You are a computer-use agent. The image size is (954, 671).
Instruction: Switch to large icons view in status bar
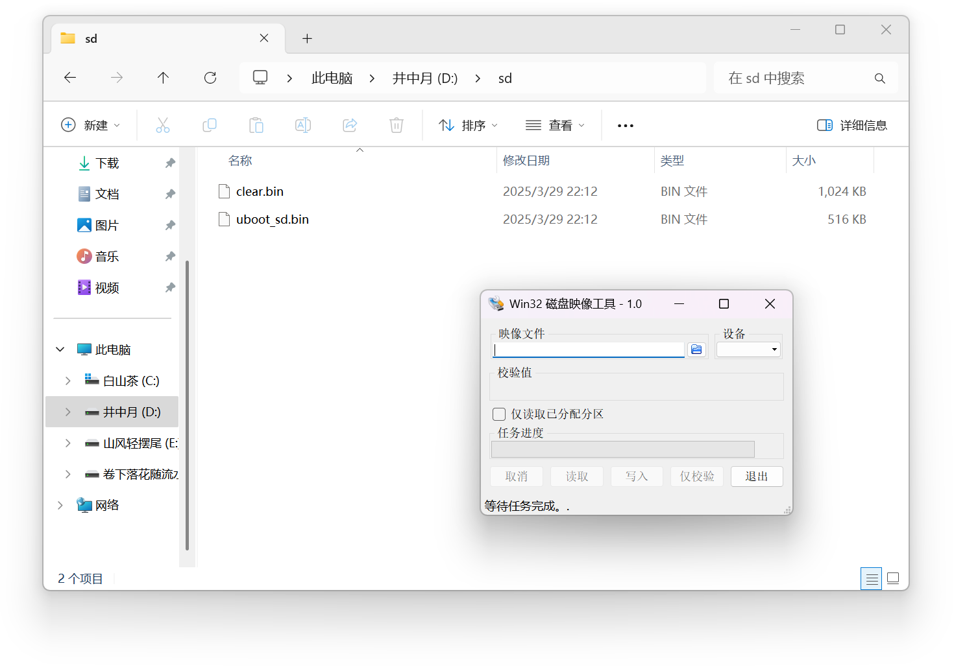click(894, 578)
